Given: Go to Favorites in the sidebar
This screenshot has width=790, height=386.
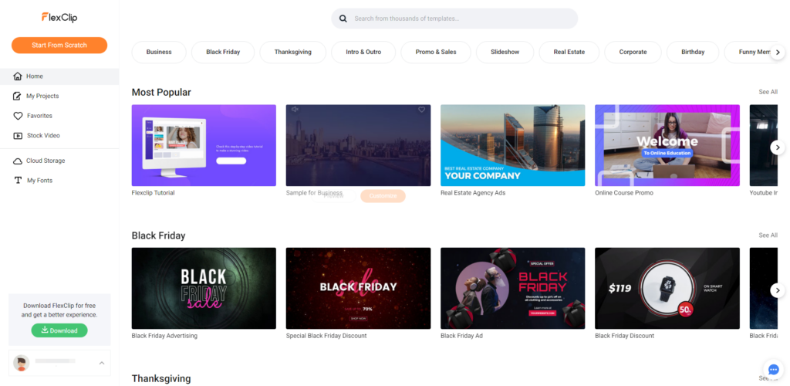Looking at the screenshot, I should pos(59,116).
